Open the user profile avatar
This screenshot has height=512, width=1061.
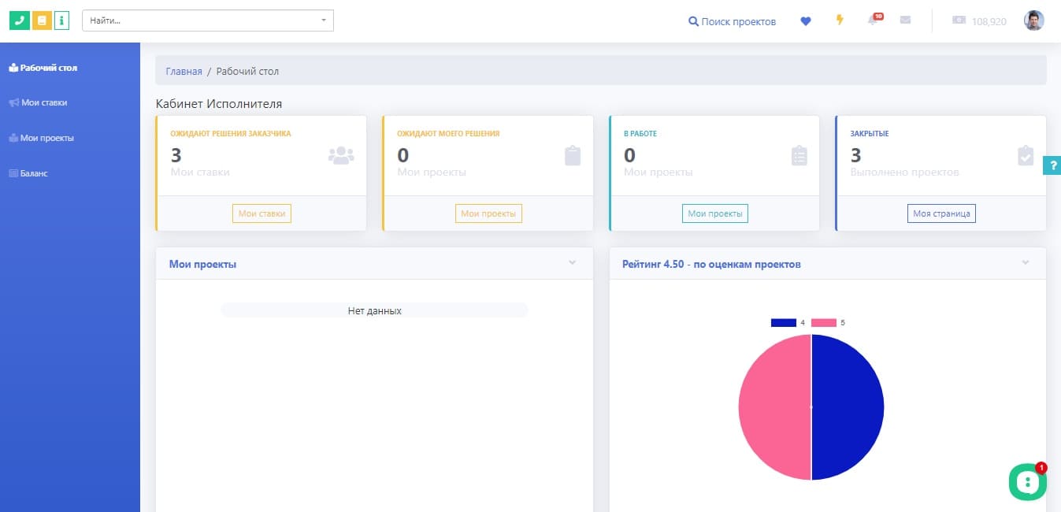1033,21
